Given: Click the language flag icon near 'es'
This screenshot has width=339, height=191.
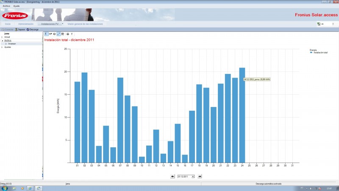Looking at the screenshot, I should pos(319,24).
